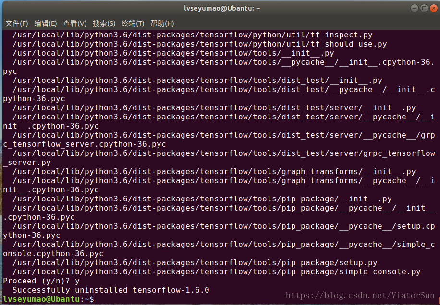The image size is (440, 305).
Task: Open the 编辑(E) menu
Action: 46,23
